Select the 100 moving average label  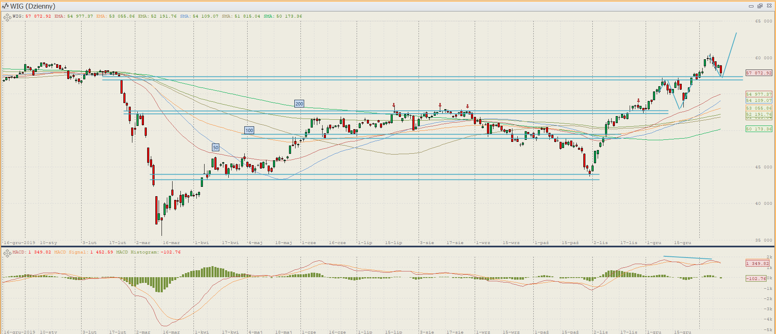(x=249, y=130)
